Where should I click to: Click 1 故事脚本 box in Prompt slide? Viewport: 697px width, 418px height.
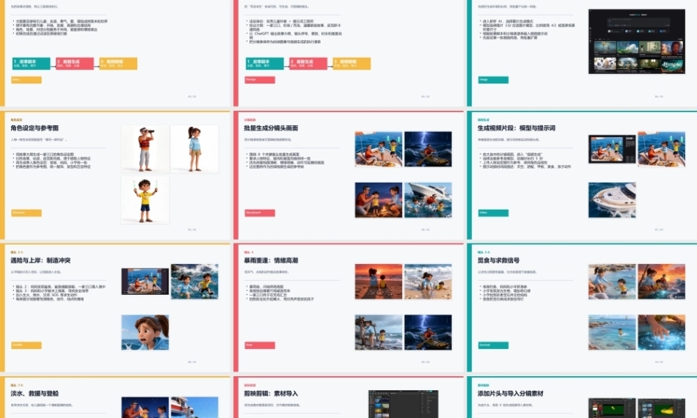tap(264, 64)
